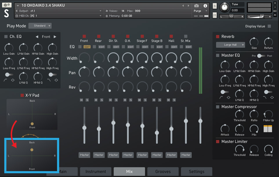Select next channel in Ch. EQ
Viewport: 279px width, 177px height.
pyautogui.click(x=55, y=37)
